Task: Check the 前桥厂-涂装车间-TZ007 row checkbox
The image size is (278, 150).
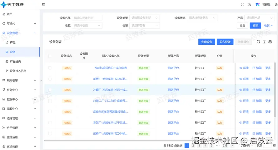Action: click(50, 79)
